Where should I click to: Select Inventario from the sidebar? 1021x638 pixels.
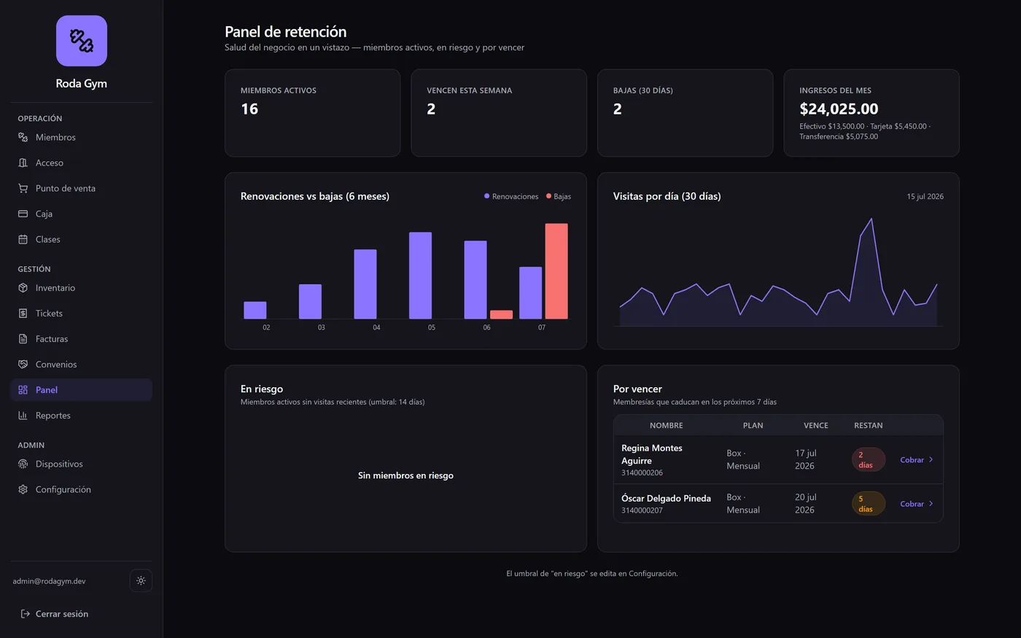tap(82, 288)
